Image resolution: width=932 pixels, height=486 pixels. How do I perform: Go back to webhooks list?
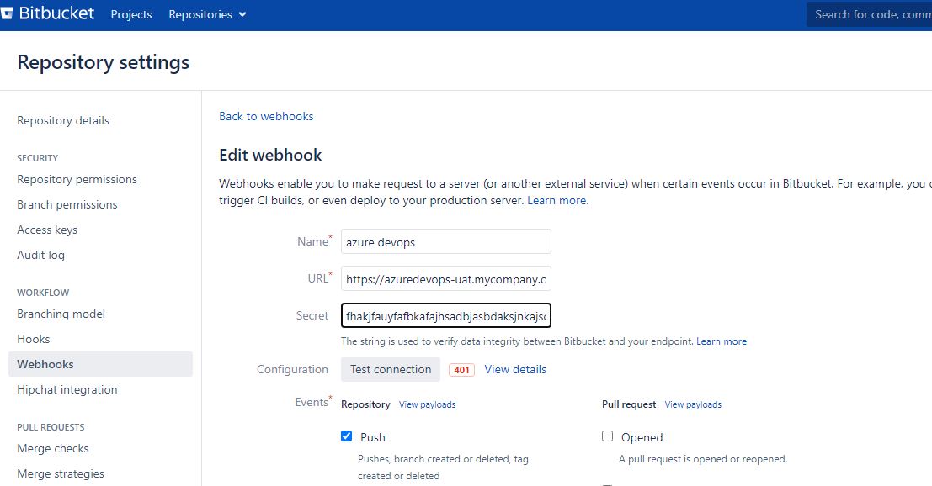pos(266,116)
